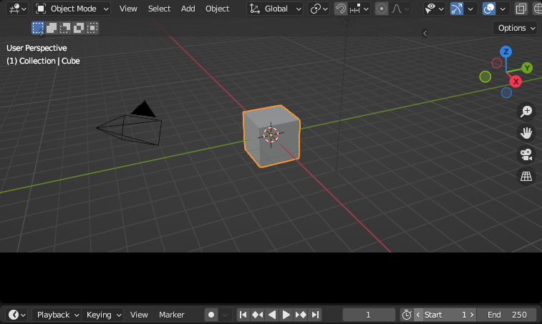
Task: Open the Global transform orientation dropdown
Action: point(275,9)
